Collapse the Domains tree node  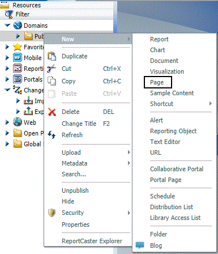[x=7, y=26]
